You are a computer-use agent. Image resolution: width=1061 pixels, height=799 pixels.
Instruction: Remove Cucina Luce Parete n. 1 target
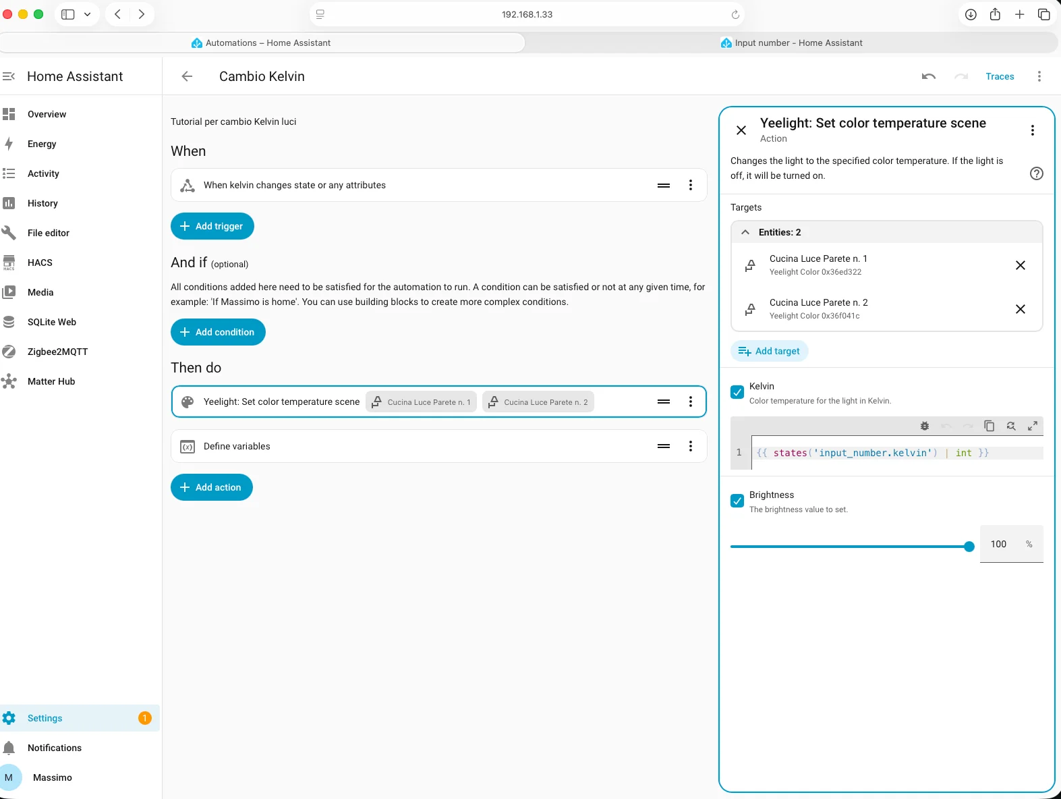coord(1021,265)
